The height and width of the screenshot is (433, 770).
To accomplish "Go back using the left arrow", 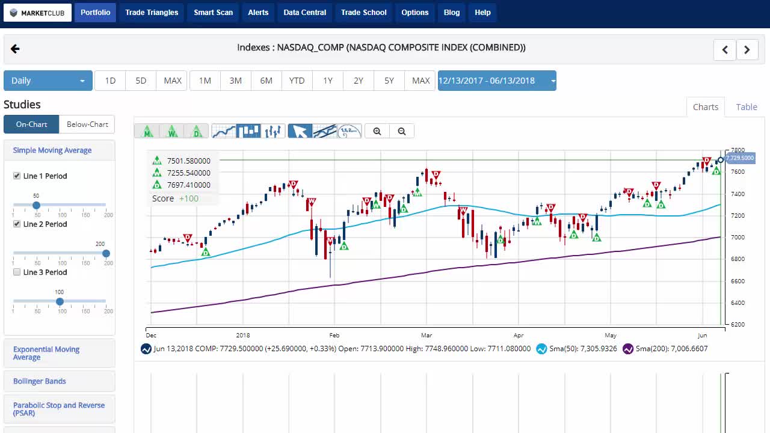I will point(15,49).
